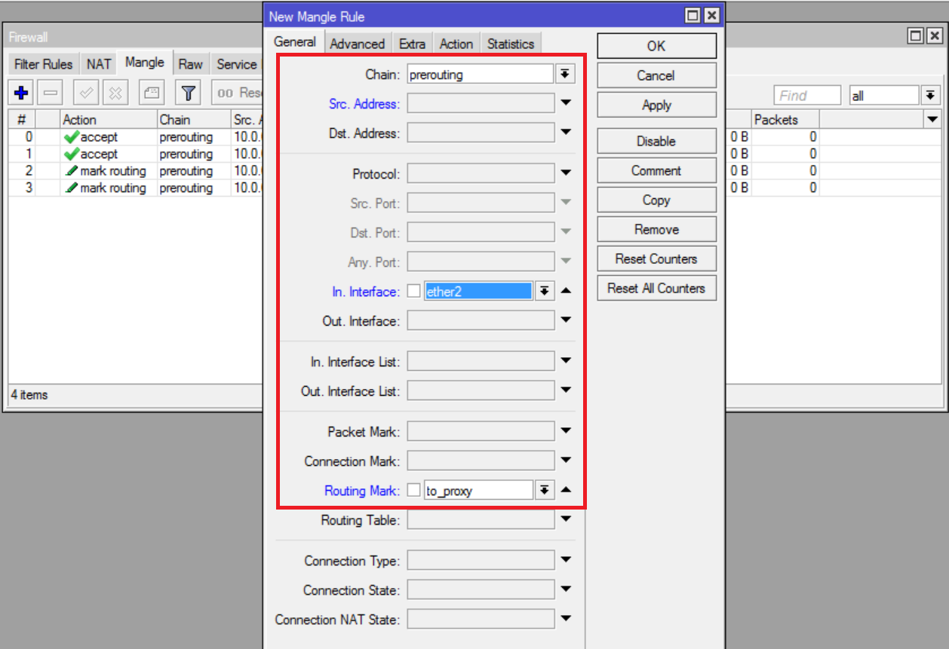Switch to the Advanced tab
The width and height of the screenshot is (949, 649).
coord(358,44)
